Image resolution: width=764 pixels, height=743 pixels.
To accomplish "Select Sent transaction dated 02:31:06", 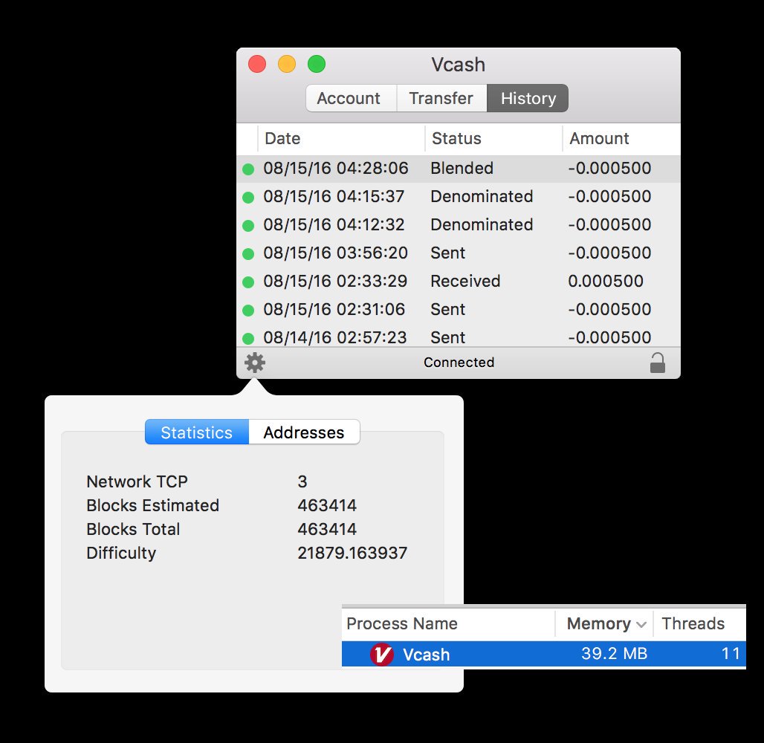I will pos(459,309).
